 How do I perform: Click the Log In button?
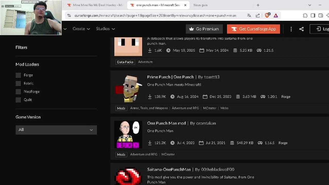pyautogui.click(x=319, y=29)
